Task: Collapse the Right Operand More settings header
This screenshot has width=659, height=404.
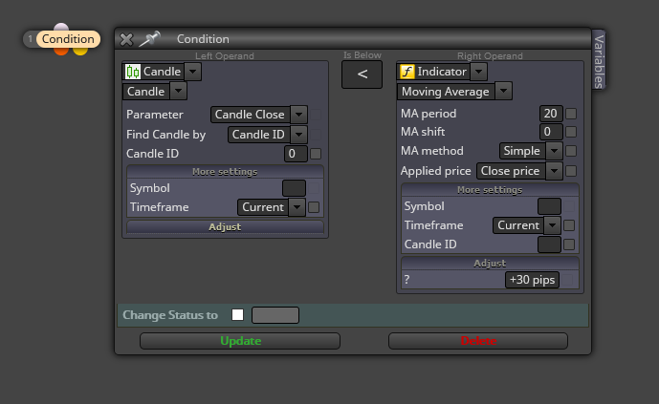Action: point(490,190)
